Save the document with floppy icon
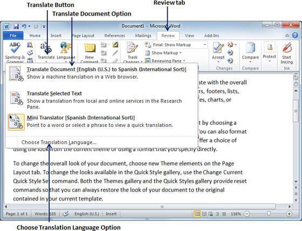 [x=16, y=26]
